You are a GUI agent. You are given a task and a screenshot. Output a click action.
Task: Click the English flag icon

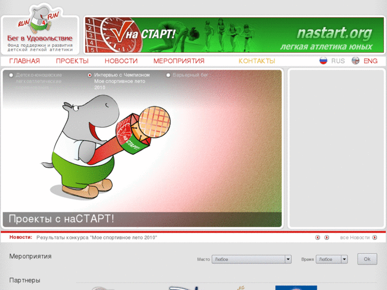point(356,61)
